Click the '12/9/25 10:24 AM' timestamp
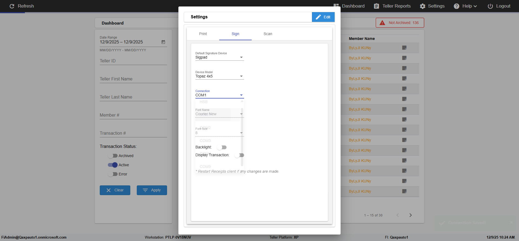The image size is (519, 241). [x=501, y=237]
